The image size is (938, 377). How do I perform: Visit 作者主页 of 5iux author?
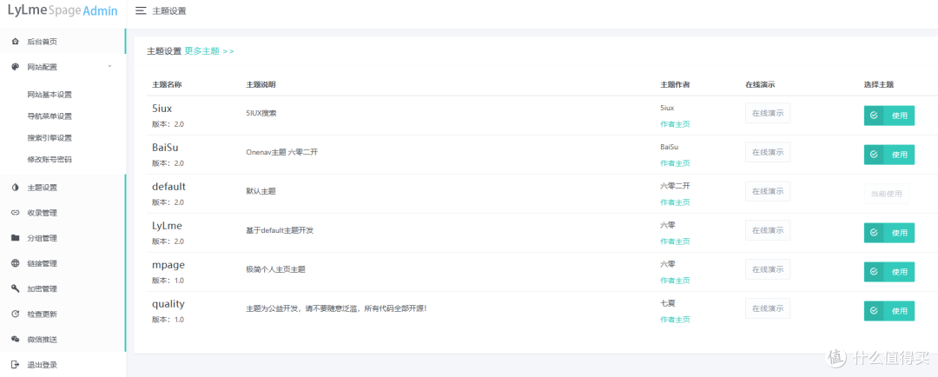(x=675, y=124)
